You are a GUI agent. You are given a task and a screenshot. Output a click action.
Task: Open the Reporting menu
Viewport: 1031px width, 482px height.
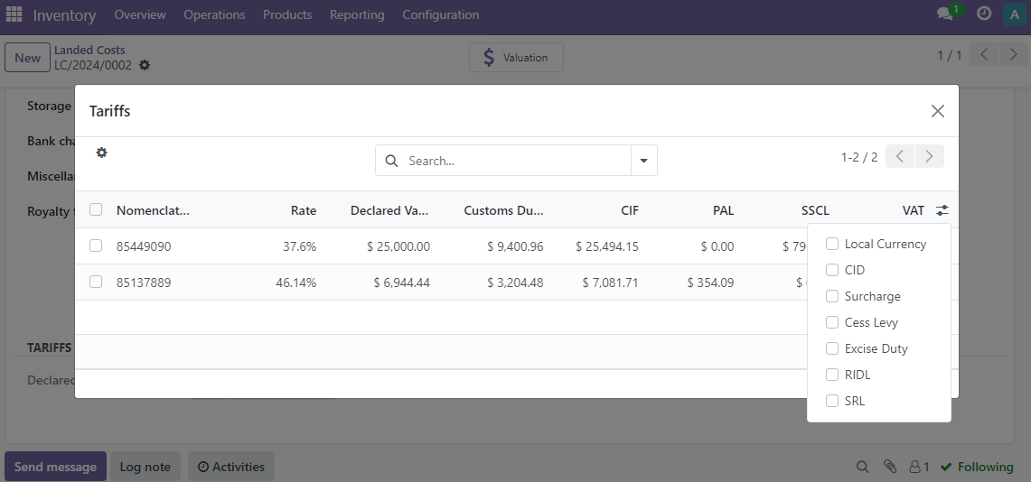[357, 14]
